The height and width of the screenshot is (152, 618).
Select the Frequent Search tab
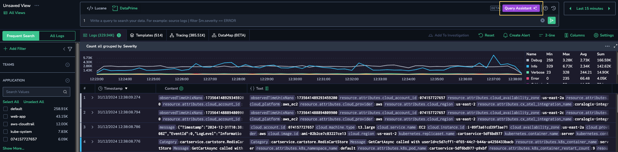coord(21,36)
